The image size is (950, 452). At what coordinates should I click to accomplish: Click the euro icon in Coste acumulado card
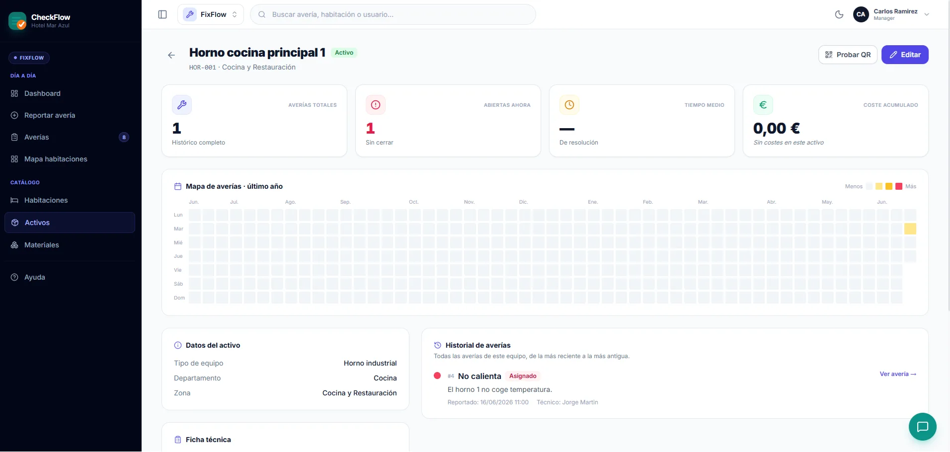pyautogui.click(x=763, y=105)
